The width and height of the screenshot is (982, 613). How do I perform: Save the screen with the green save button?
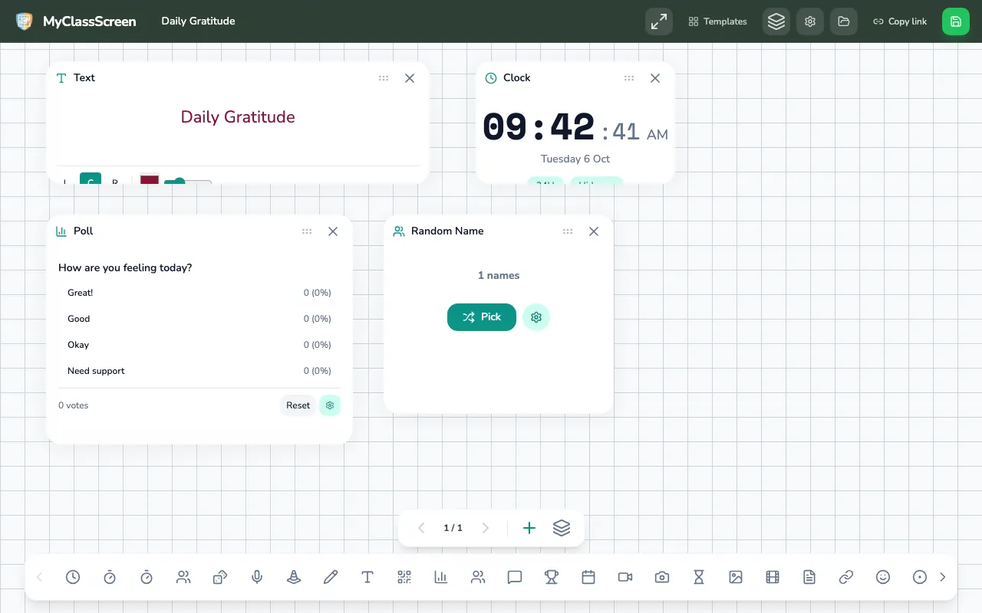tap(956, 21)
